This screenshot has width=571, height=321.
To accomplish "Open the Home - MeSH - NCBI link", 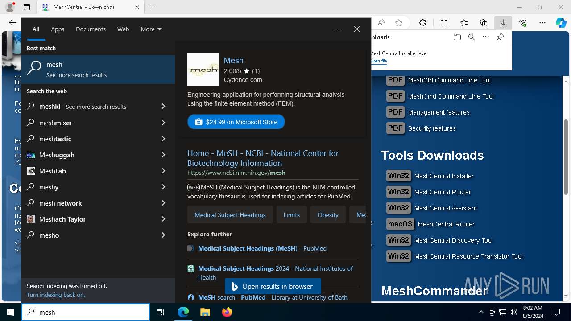I will [x=263, y=158].
